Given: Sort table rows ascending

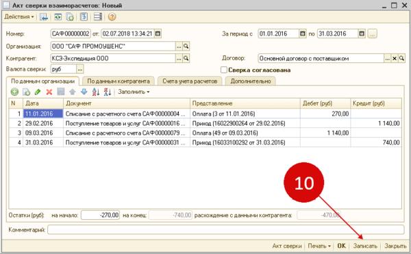Looking at the screenshot, I should click(96, 92).
